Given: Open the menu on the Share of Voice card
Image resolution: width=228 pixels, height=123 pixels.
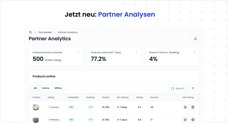Looking at the screenshot, I should click(195, 52).
